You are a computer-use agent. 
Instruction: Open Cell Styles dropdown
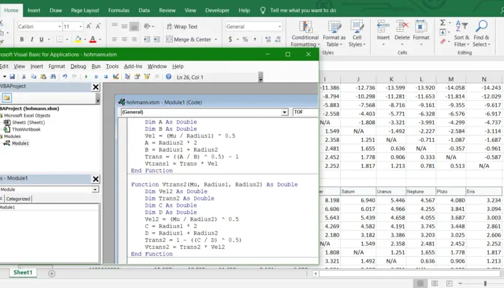(x=357, y=34)
